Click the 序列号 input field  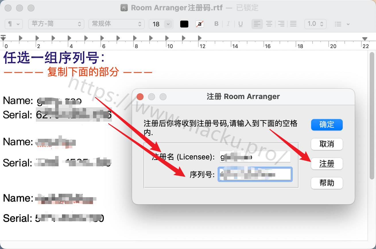coord(255,174)
